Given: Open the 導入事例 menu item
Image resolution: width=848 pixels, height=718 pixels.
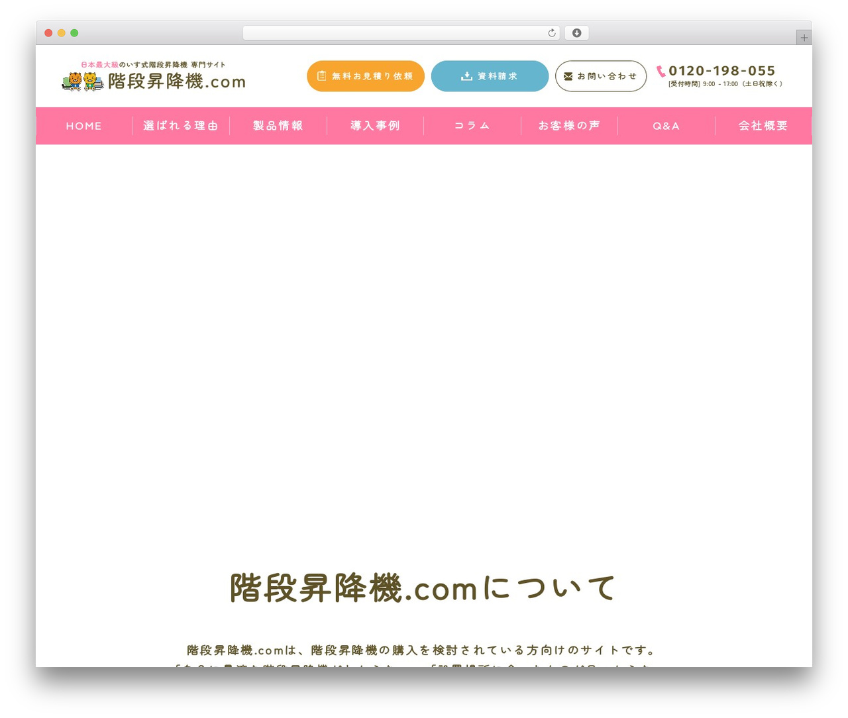Looking at the screenshot, I should tap(375, 126).
